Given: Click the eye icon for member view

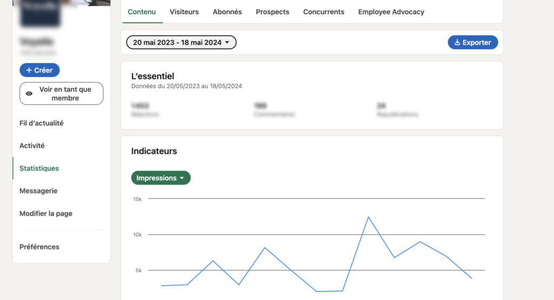Looking at the screenshot, I should click(29, 94).
